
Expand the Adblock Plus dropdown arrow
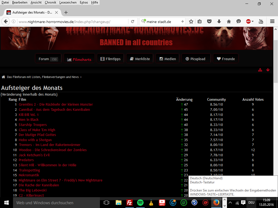[x=253, y=22]
